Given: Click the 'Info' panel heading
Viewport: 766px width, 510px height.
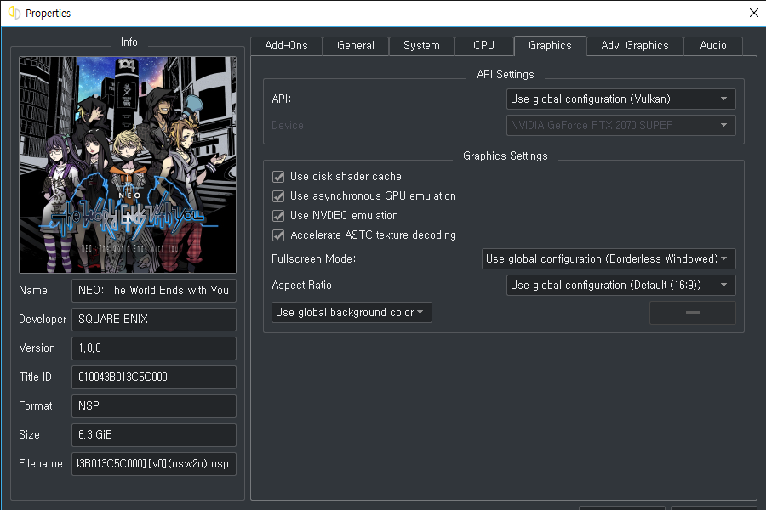Looking at the screenshot, I should [x=129, y=42].
